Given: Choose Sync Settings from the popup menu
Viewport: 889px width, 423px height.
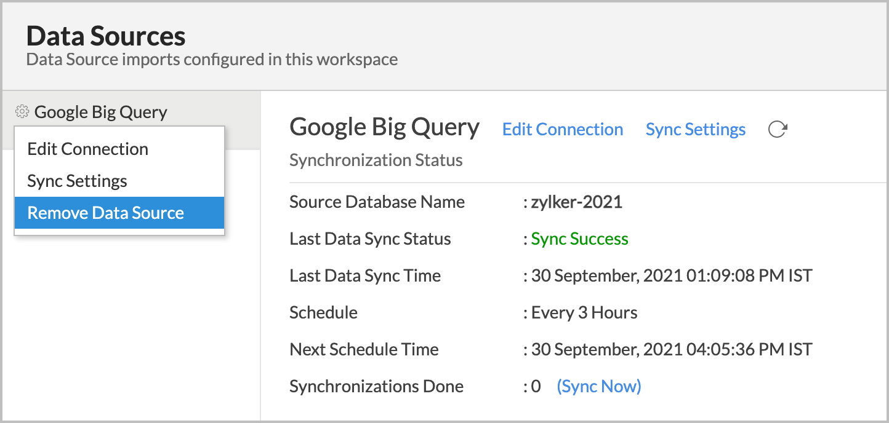Looking at the screenshot, I should 119,181.
